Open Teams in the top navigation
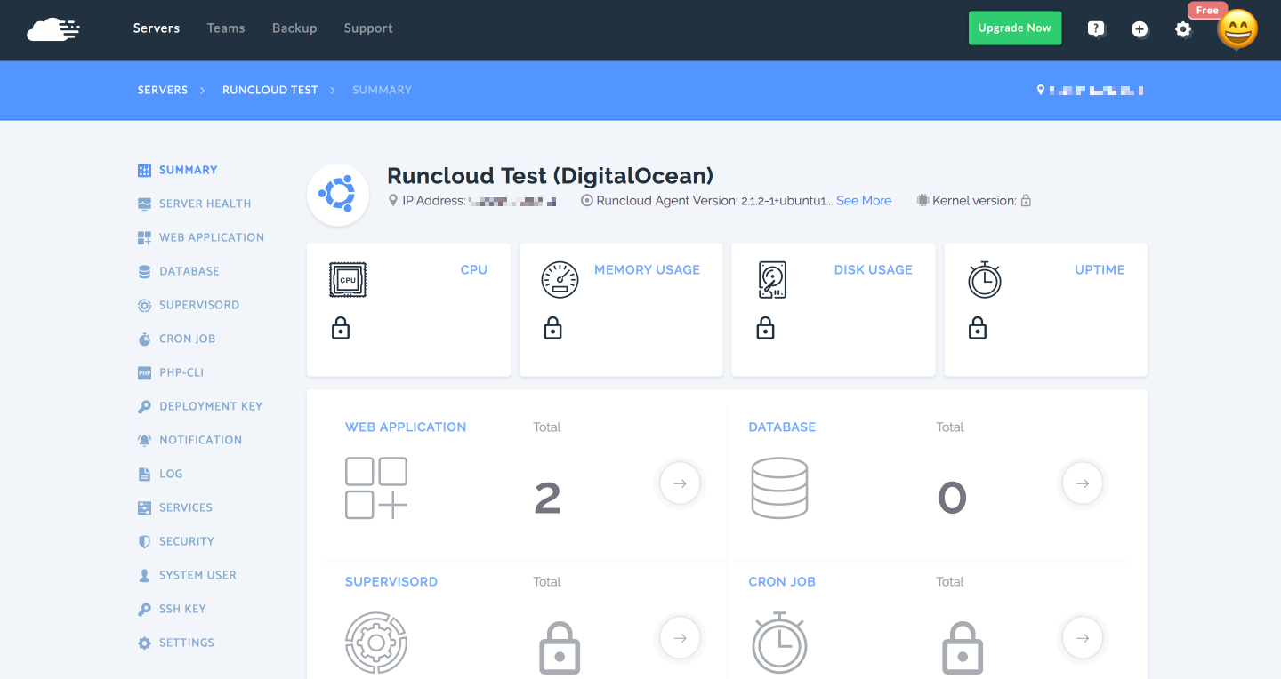 [226, 28]
